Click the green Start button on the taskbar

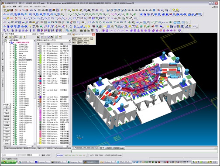[9, 162]
